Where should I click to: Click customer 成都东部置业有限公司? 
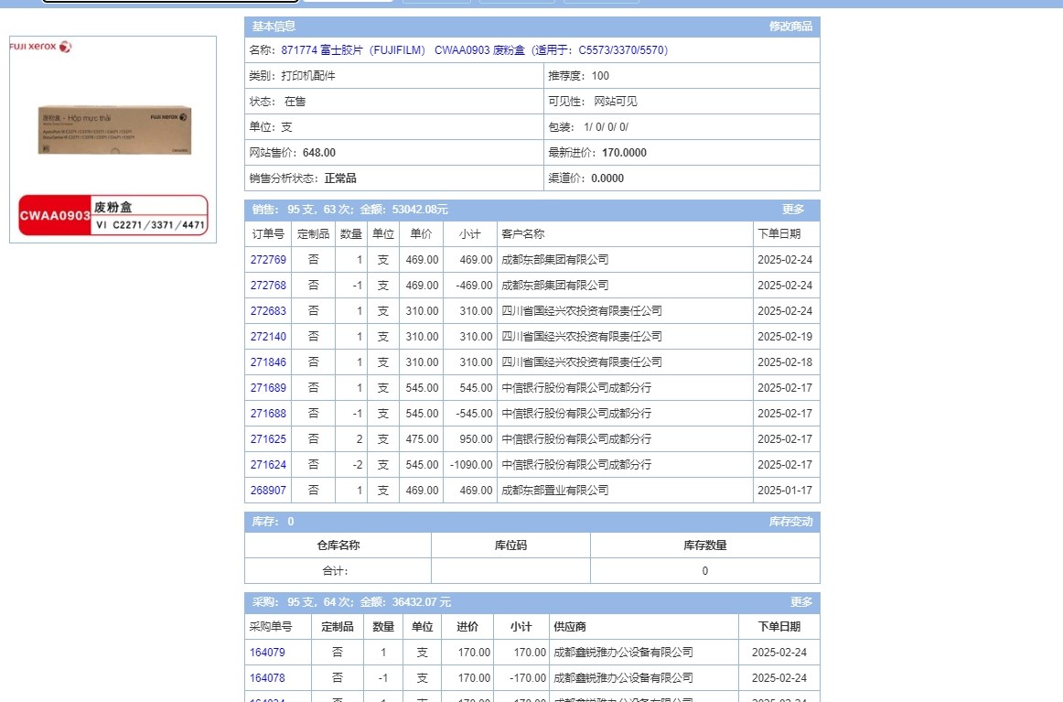(x=555, y=491)
